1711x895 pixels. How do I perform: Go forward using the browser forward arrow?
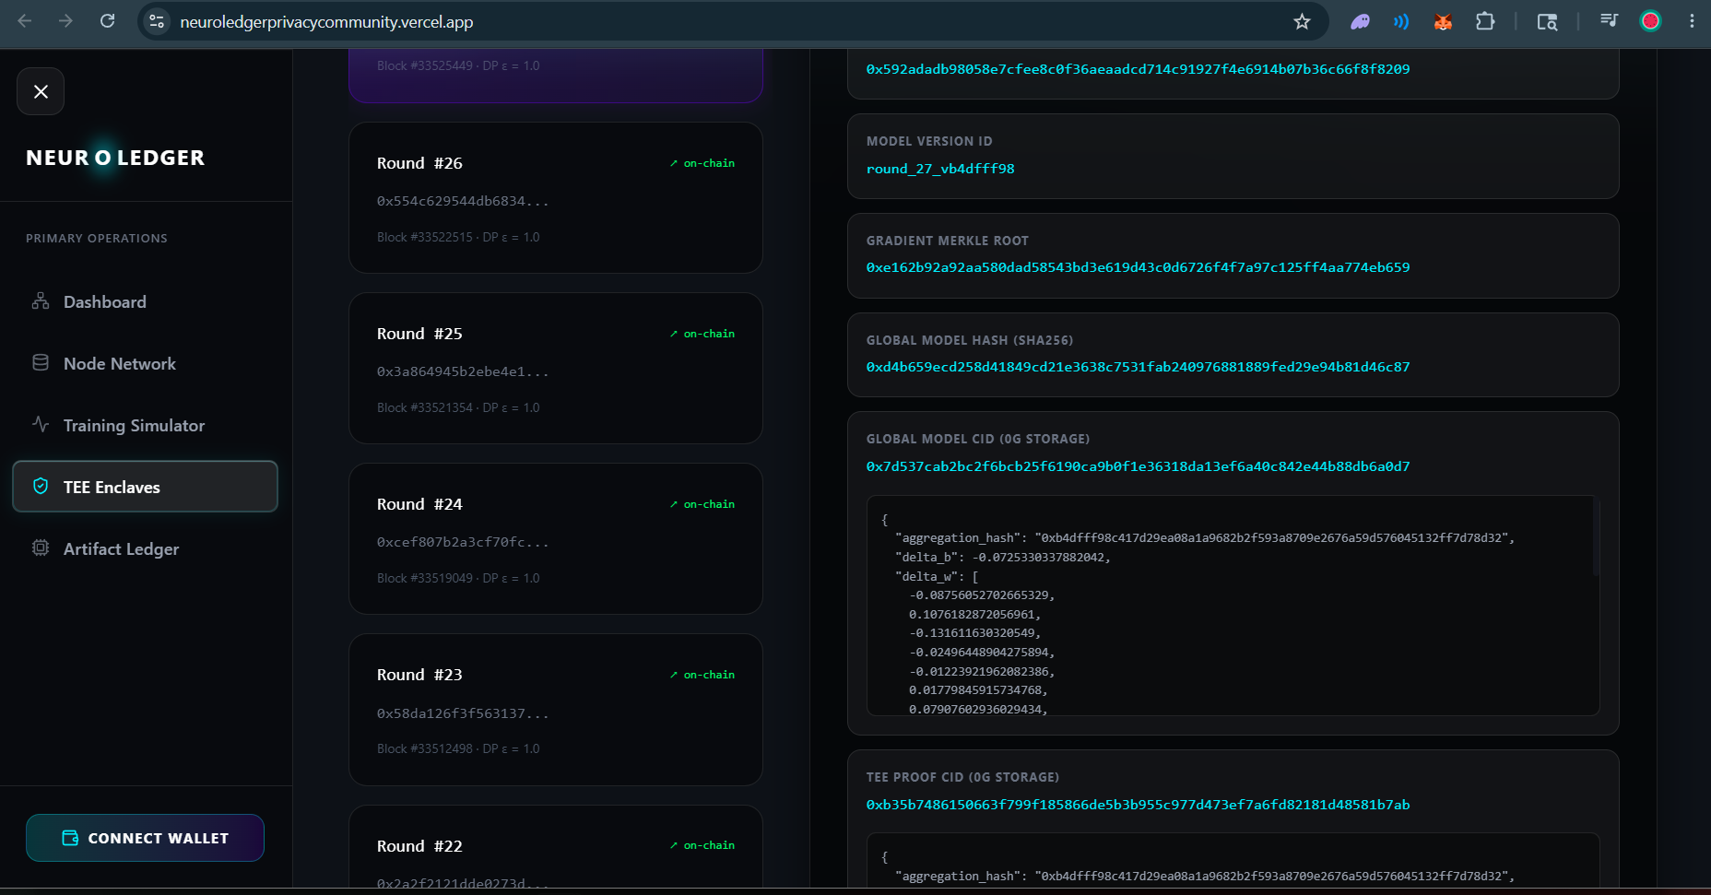65,21
